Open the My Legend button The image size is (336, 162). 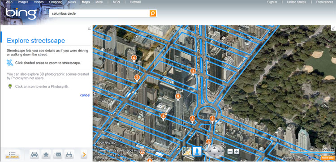[x=12, y=154]
